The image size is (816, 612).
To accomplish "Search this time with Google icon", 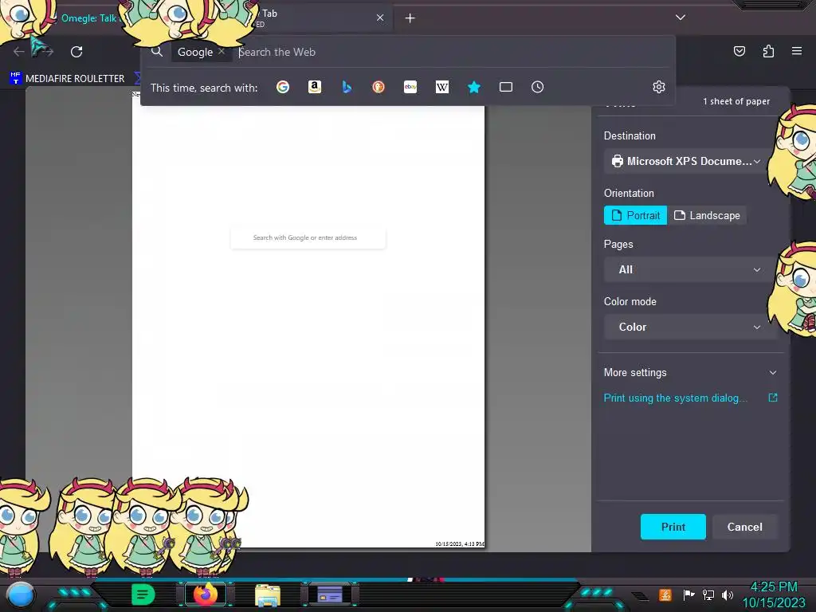I will click(283, 87).
